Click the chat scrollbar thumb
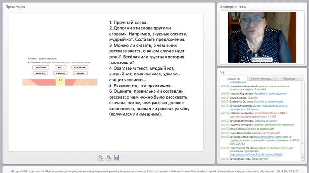Image resolution: width=309 pixels, height=173 pixels. click(x=303, y=148)
